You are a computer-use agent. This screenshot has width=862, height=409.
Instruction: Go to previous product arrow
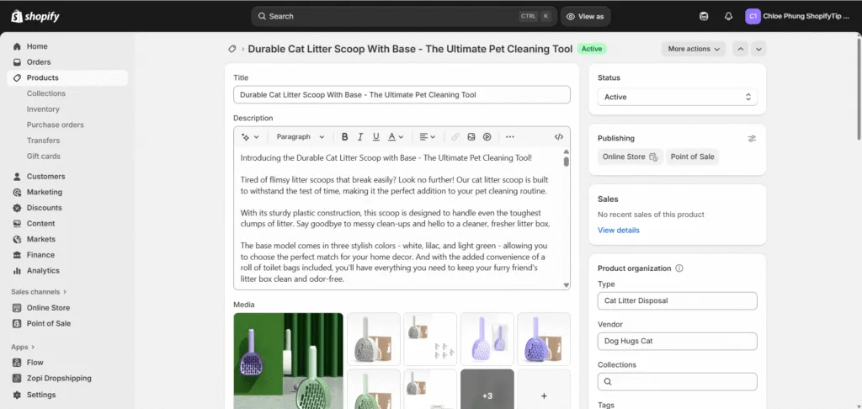tap(741, 49)
